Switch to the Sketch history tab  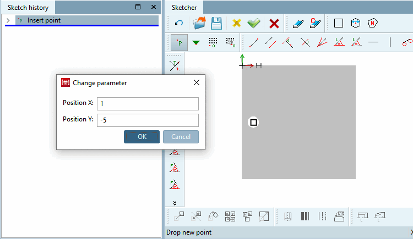pyautogui.click(x=28, y=8)
